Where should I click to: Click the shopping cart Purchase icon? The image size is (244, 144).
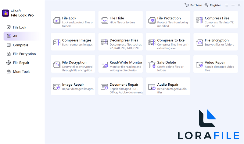pos(187,5)
